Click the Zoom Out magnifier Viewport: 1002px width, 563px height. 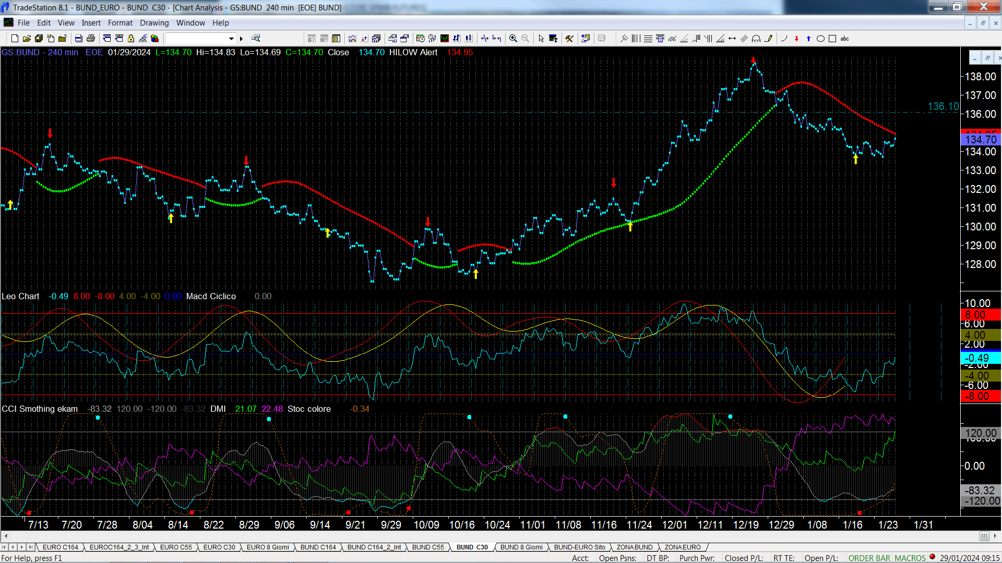click(525, 39)
